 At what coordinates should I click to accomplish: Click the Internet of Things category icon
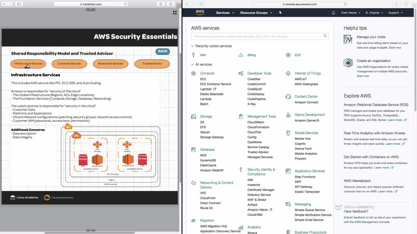pyautogui.click(x=288, y=73)
